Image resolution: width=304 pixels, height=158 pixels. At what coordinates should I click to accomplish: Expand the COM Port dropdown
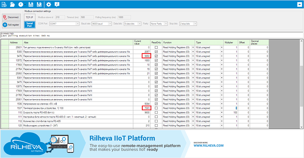78,24
